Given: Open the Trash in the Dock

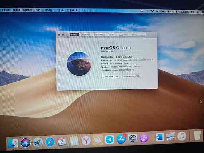Looking at the screenshot, I should coord(197,135).
